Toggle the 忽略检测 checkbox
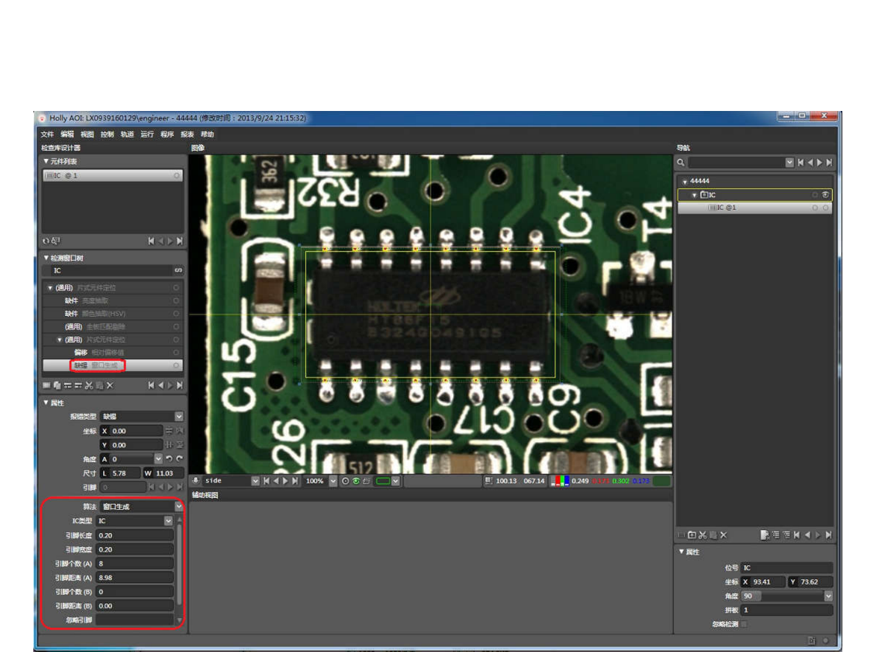 click(x=743, y=624)
